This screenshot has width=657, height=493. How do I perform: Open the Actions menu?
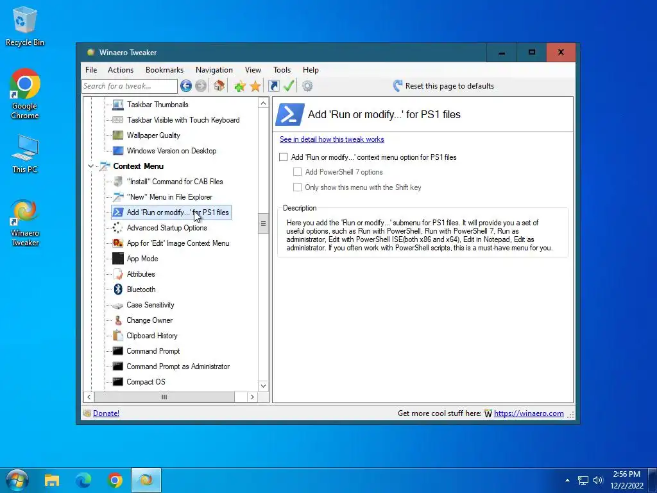pos(121,70)
